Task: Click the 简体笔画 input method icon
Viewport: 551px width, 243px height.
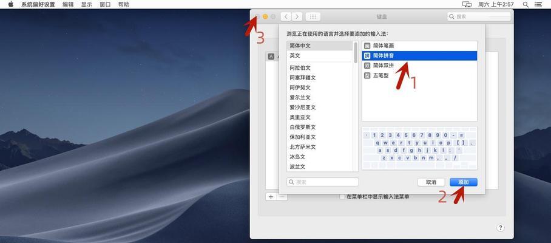Action: (367, 46)
